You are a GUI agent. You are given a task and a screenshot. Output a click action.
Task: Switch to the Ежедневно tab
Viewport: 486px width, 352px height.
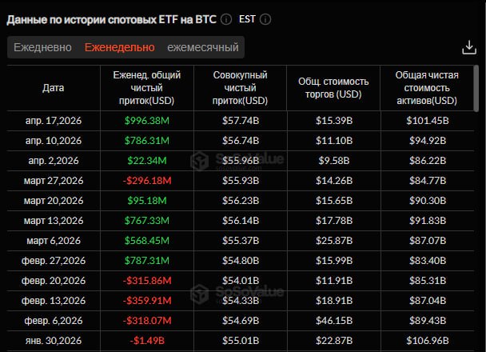click(x=42, y=47)
